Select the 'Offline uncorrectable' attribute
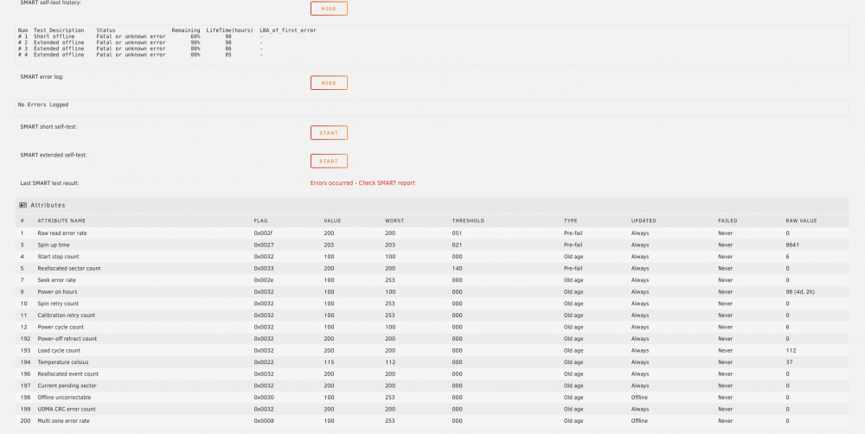Image resolution: width=865 pixels, height=434 pixels. coord(64,397)
